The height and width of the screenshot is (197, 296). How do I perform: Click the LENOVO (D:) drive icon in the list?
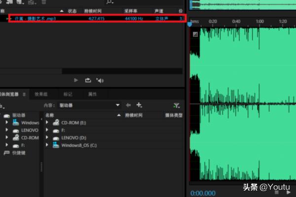[56, 138]
